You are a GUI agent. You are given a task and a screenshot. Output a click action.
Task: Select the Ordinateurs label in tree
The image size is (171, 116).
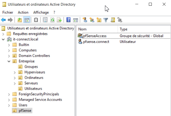[x=34, y=78]
